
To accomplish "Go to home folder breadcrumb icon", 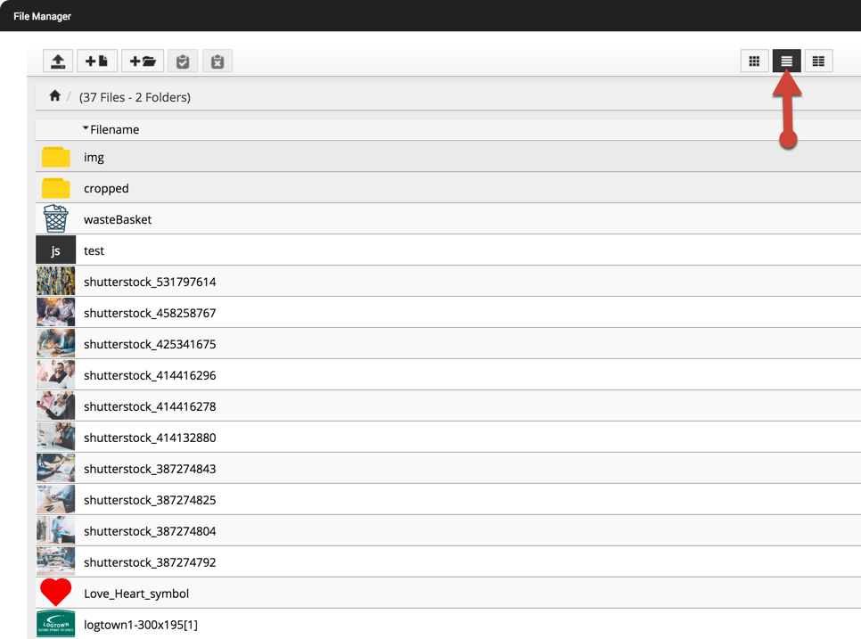I will [x=55, y=96].
